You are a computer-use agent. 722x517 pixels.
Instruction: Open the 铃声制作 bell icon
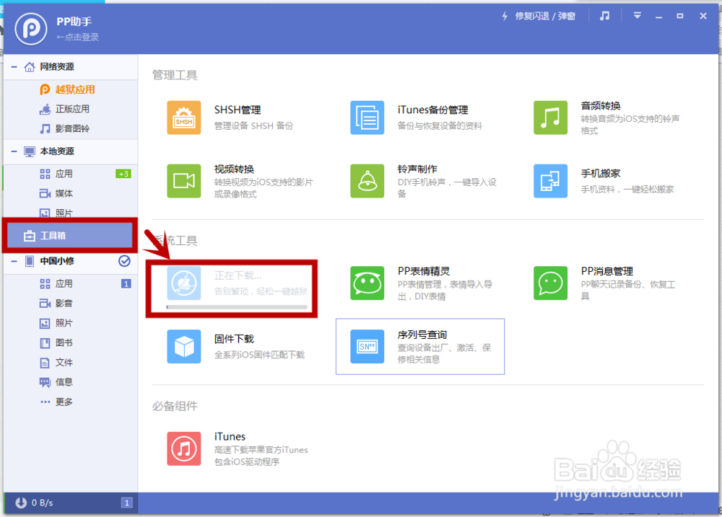point(367,181)
